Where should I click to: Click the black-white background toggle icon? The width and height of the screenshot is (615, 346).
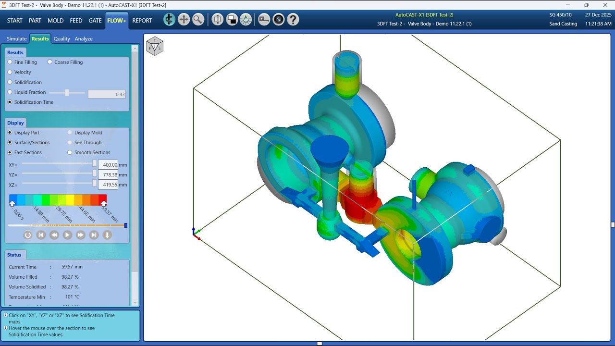tap(232, 20)
